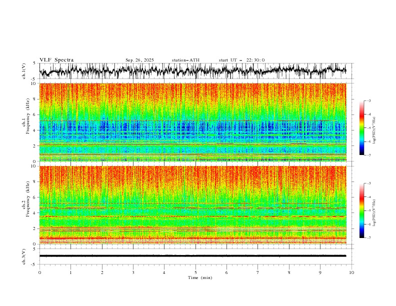Click the date "Sep. 26, 2025"
The height and width of the screenshot is (306, 396).
pos(139,60)
